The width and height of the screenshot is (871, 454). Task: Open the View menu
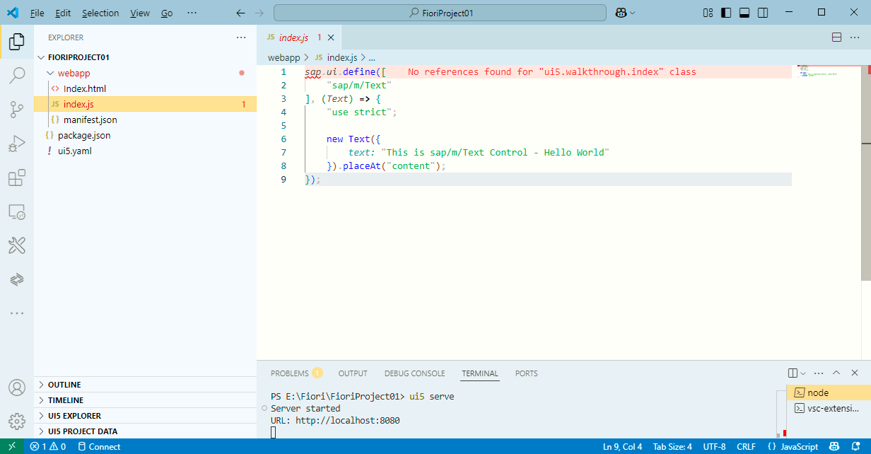coord(140,13)
